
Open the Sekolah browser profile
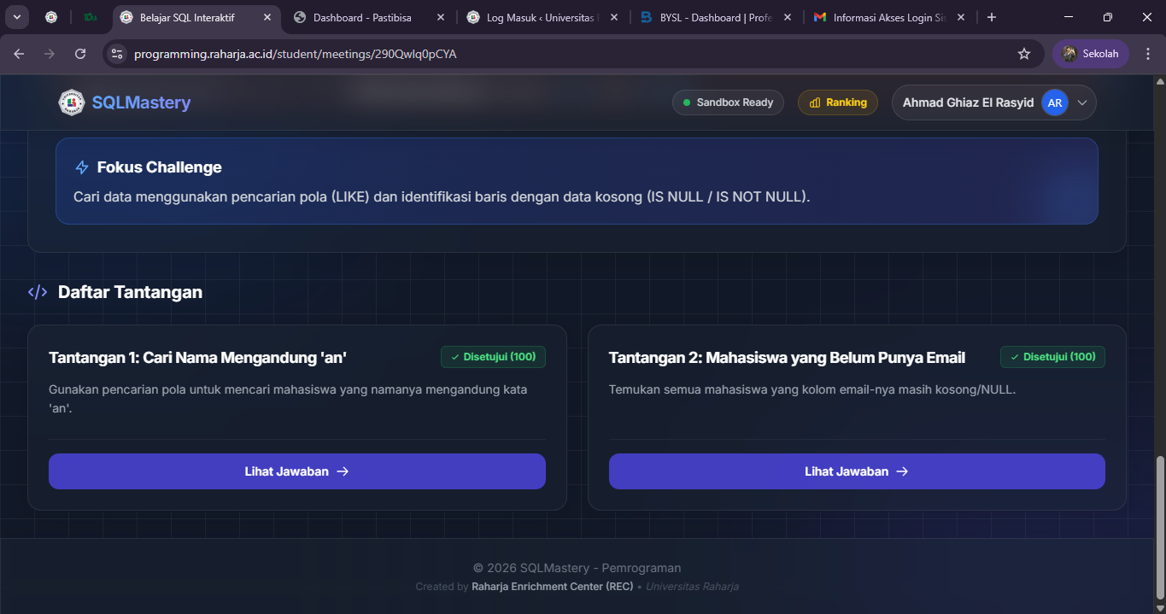[x=1091, y=54]
